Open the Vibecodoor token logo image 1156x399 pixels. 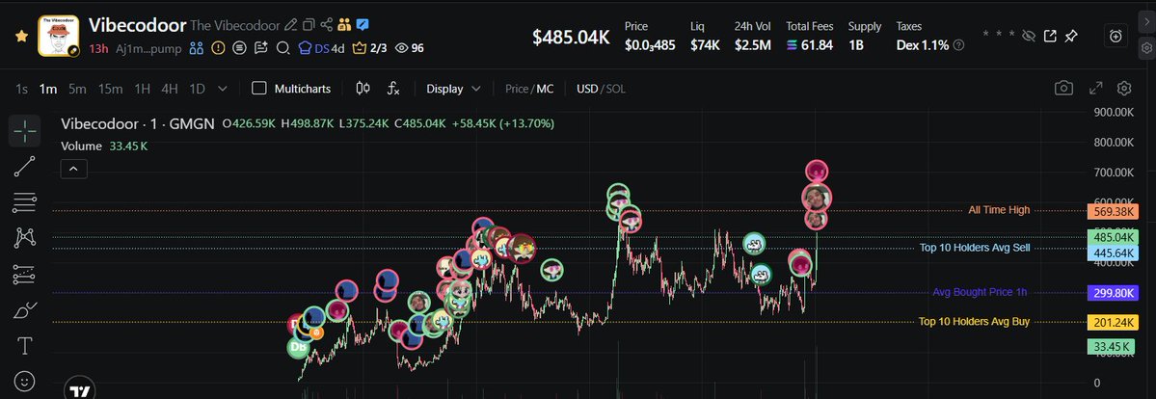click(58, 36)
